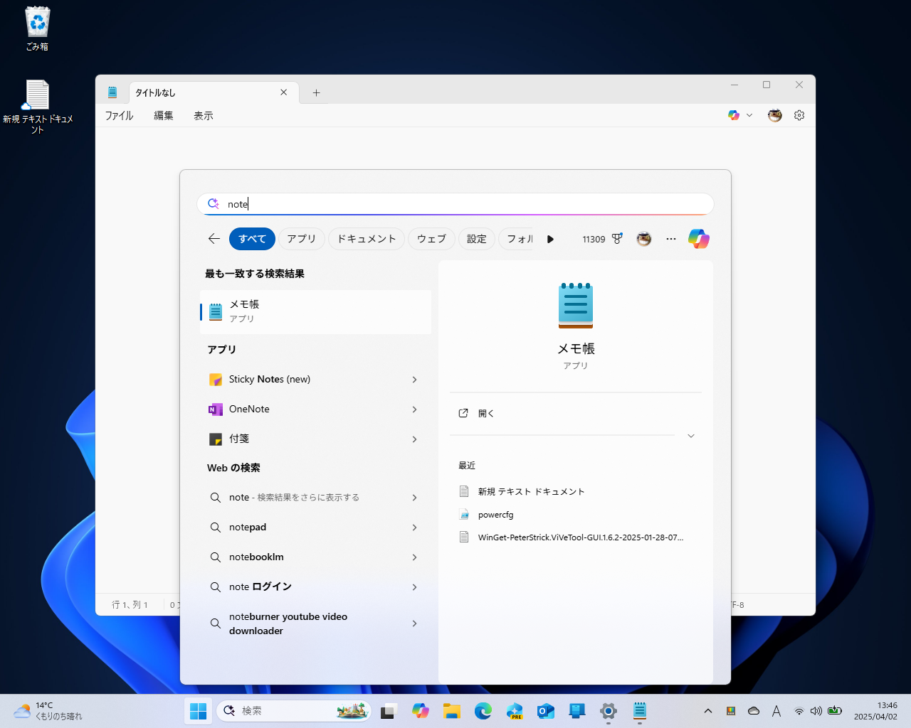Expand the notebooklm web search chevron

(x=414, y=557)
